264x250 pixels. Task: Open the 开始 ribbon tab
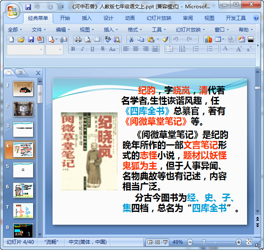(x=65, y=18)
